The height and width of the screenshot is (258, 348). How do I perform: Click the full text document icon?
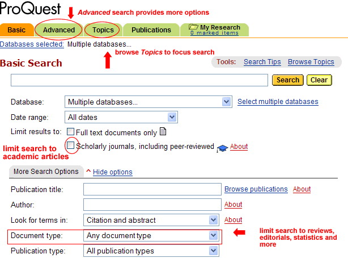tap(163, 131)
